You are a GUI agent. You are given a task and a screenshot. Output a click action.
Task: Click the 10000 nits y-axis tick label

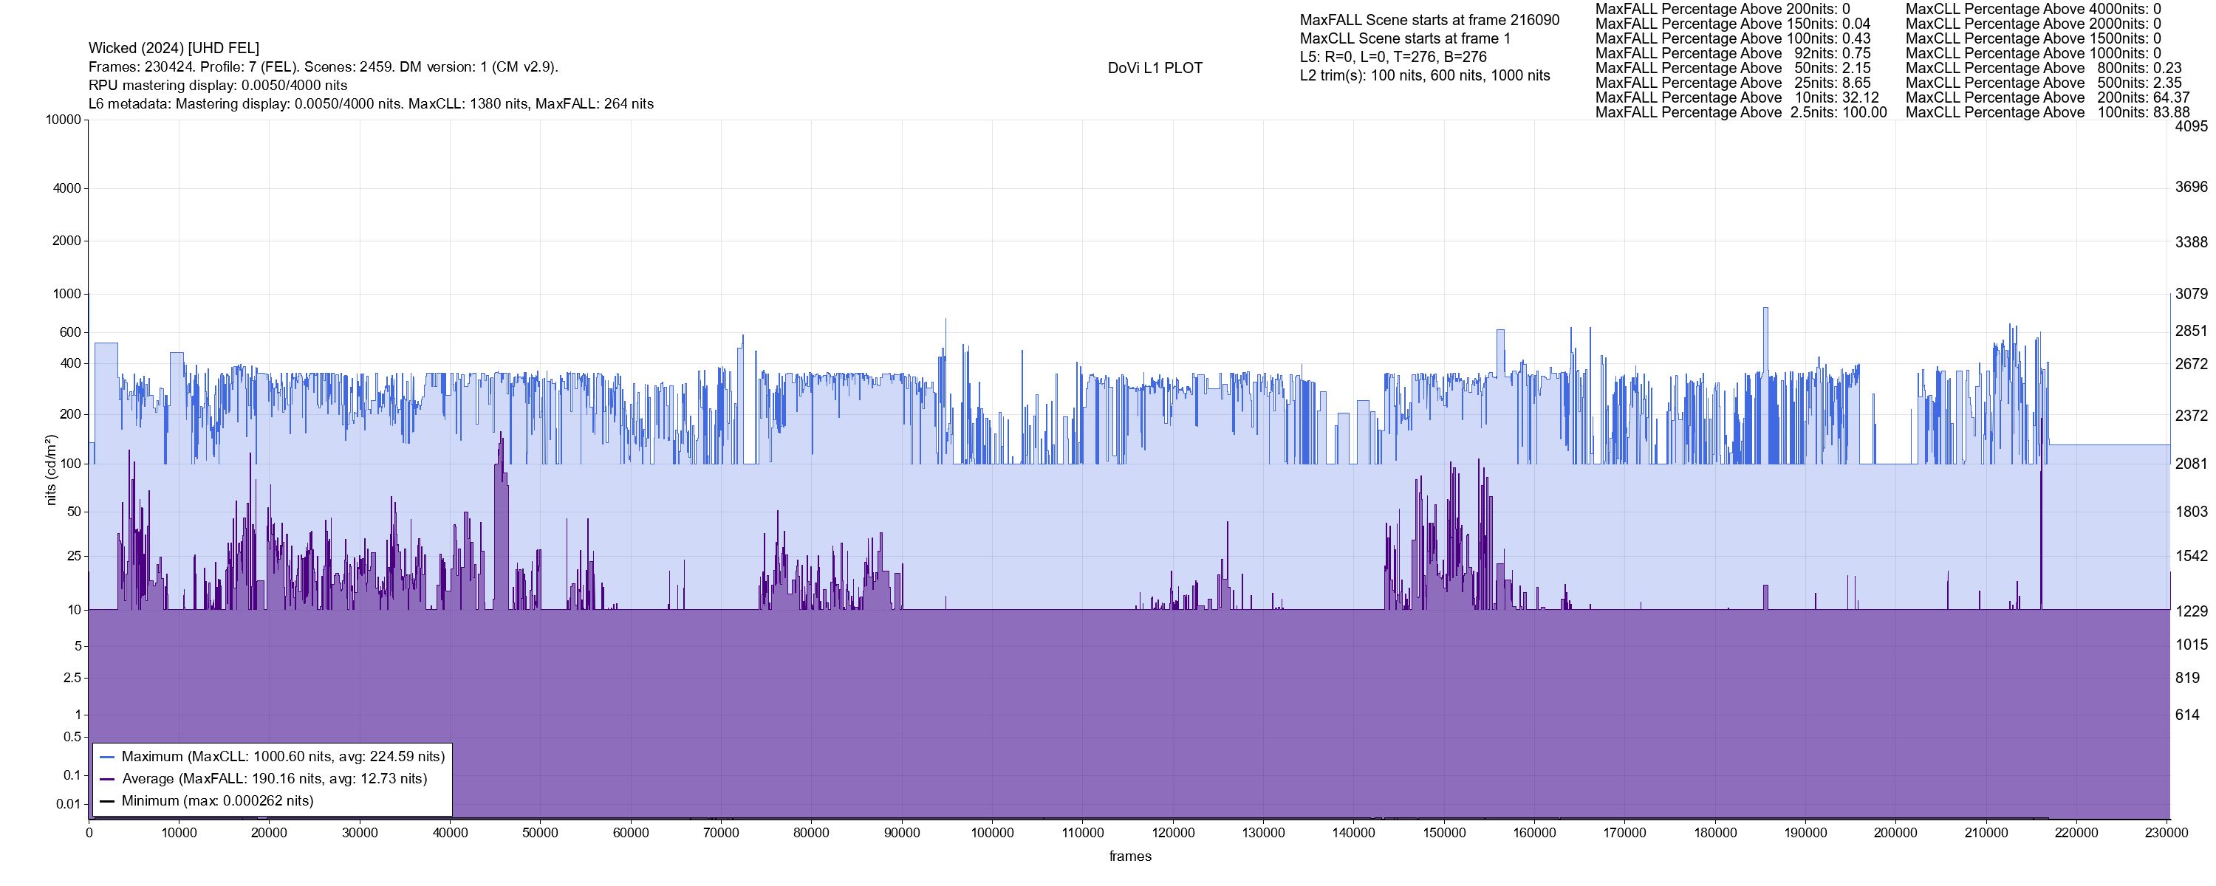[64, 120]
